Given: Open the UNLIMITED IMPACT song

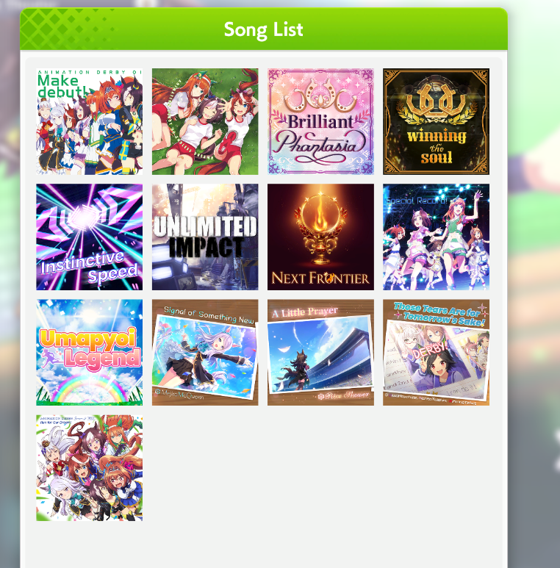Looking at the screenshot, I should [x=205, y=237].
